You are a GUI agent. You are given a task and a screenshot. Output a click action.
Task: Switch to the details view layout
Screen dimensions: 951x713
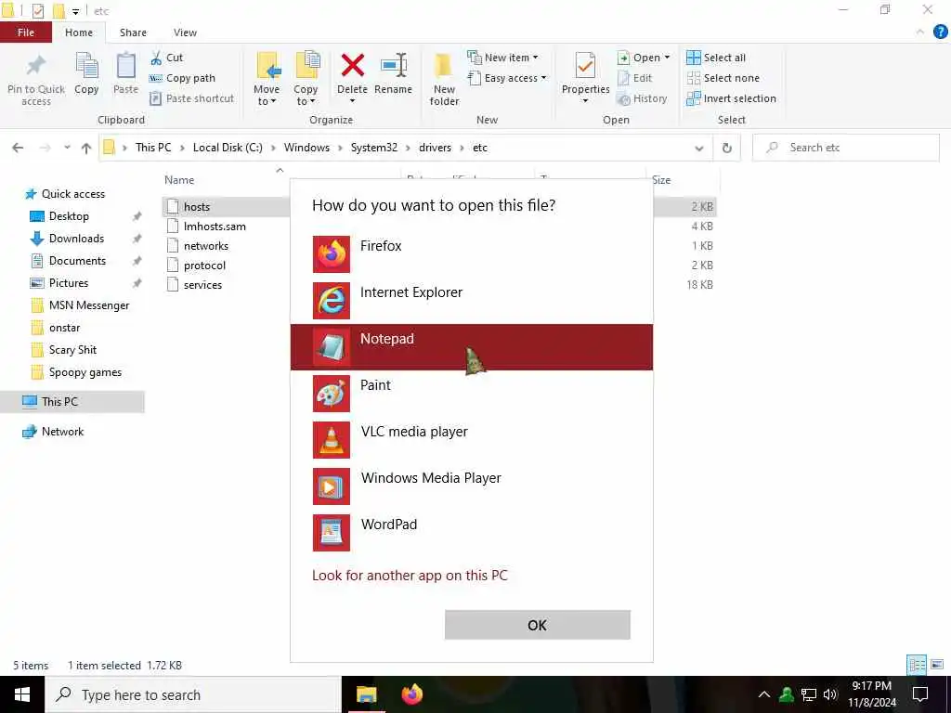tap(917, 665)
